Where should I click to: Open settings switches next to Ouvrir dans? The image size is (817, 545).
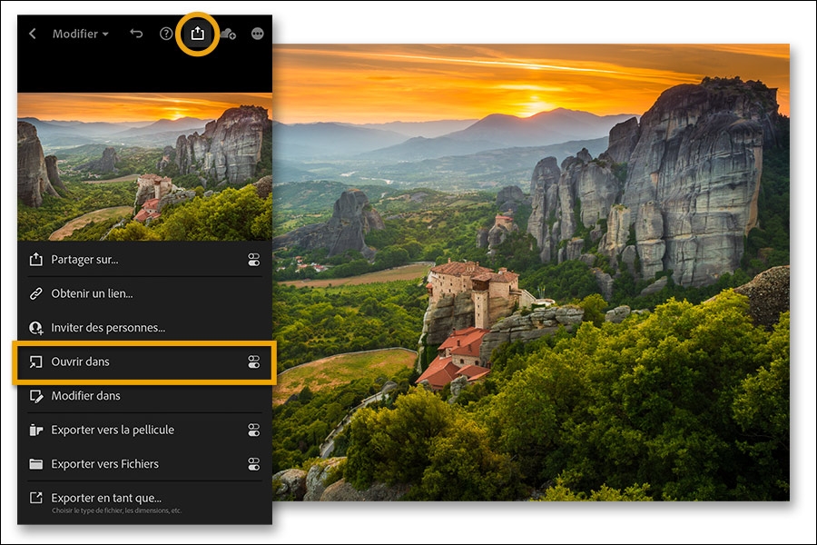point(257,361)
